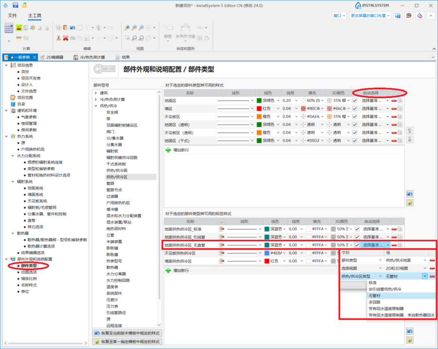Switch to the 结果 tab
This screenshot has height=349, width=438.
point(123,57)
